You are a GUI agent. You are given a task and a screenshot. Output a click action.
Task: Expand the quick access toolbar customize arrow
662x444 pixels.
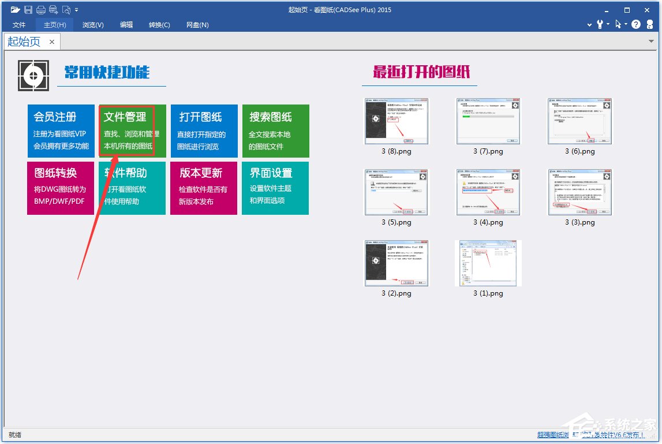(x=77, y=9)
